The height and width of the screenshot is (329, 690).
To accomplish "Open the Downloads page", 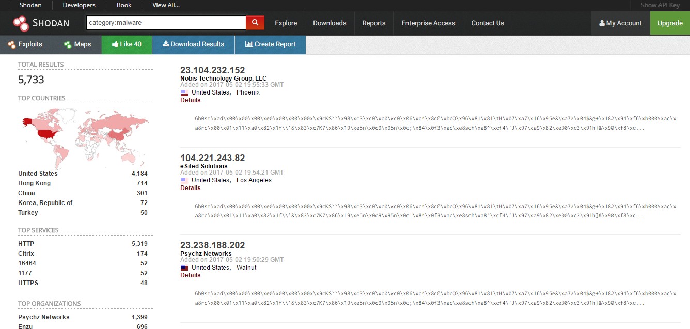I will (x=330, y=23).
